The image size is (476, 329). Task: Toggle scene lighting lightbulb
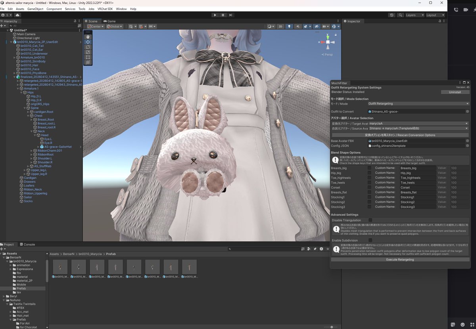tap(290, 27)
